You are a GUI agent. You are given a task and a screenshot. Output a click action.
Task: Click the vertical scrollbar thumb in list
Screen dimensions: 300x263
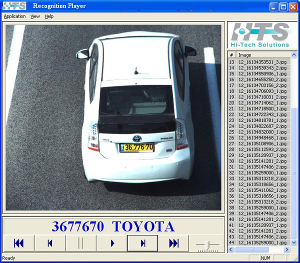[x=293, y=173]
